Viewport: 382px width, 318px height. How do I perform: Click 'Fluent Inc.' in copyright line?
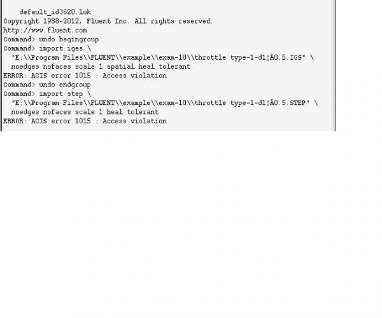pyautogui.click(x=107, y=21)
